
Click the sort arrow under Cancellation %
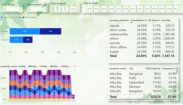point(131,22)
